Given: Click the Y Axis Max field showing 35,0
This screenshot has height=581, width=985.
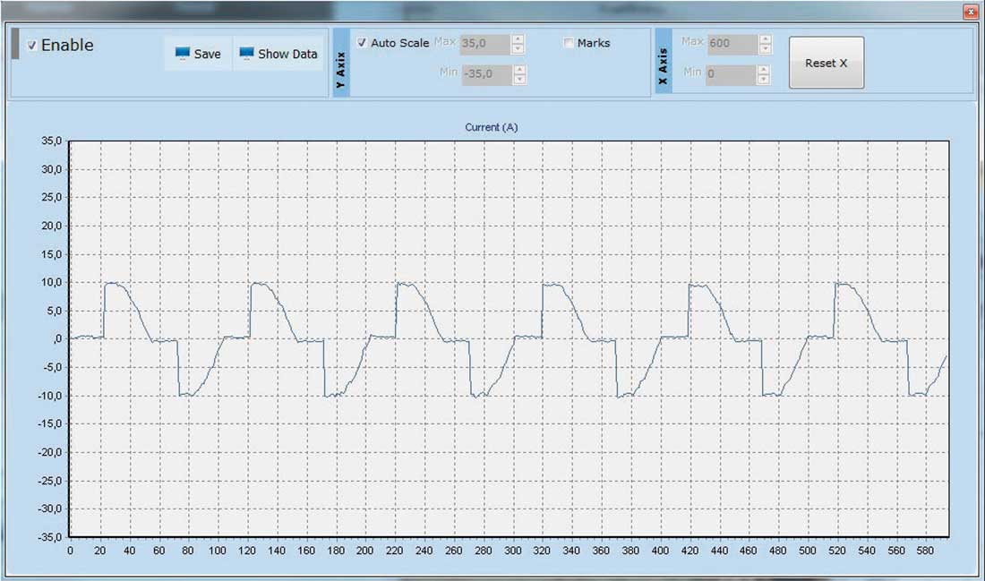Looking at the screenshot, I should click(x=484, y=44).
